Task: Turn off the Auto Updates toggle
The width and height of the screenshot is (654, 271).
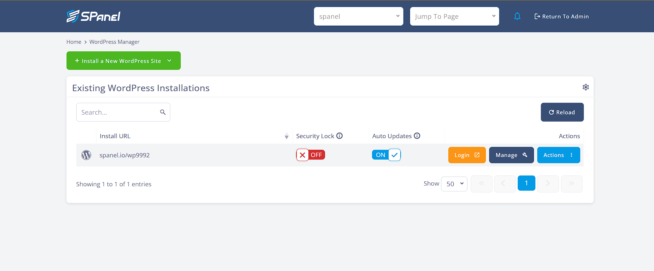Action: pyautogui.click(x=386, y=155)
